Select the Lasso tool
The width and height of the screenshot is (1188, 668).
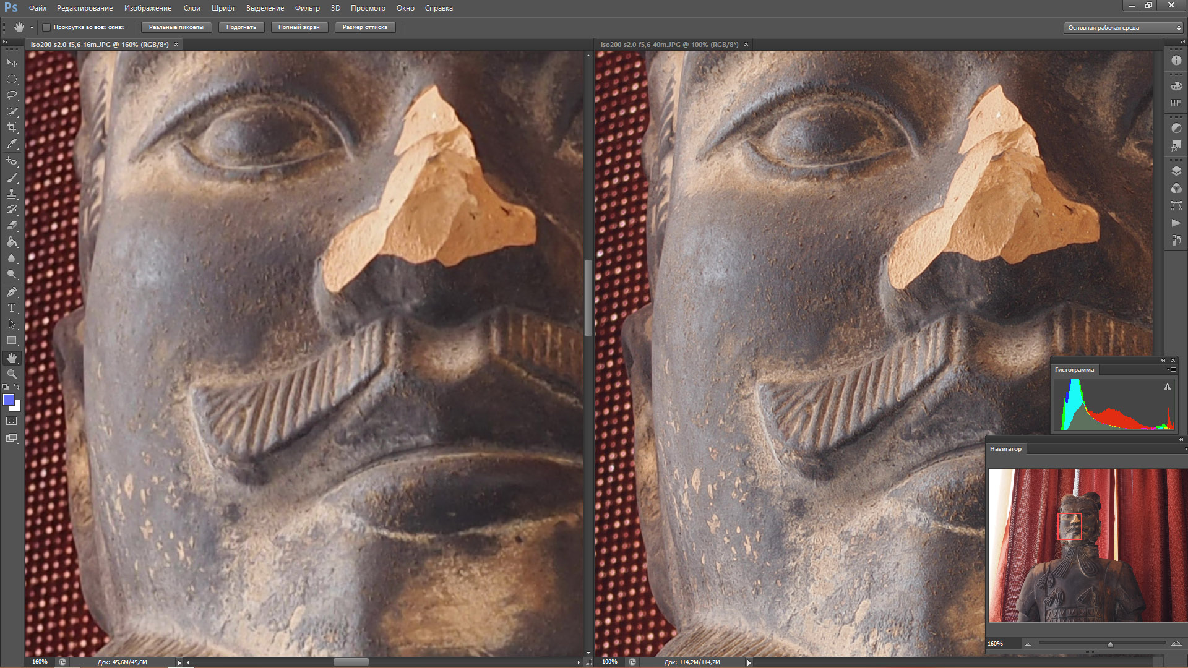tap(12, 95)
